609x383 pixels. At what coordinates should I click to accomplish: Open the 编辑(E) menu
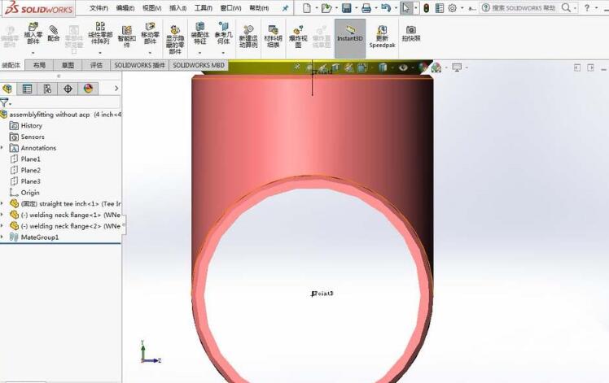point(125,8)
